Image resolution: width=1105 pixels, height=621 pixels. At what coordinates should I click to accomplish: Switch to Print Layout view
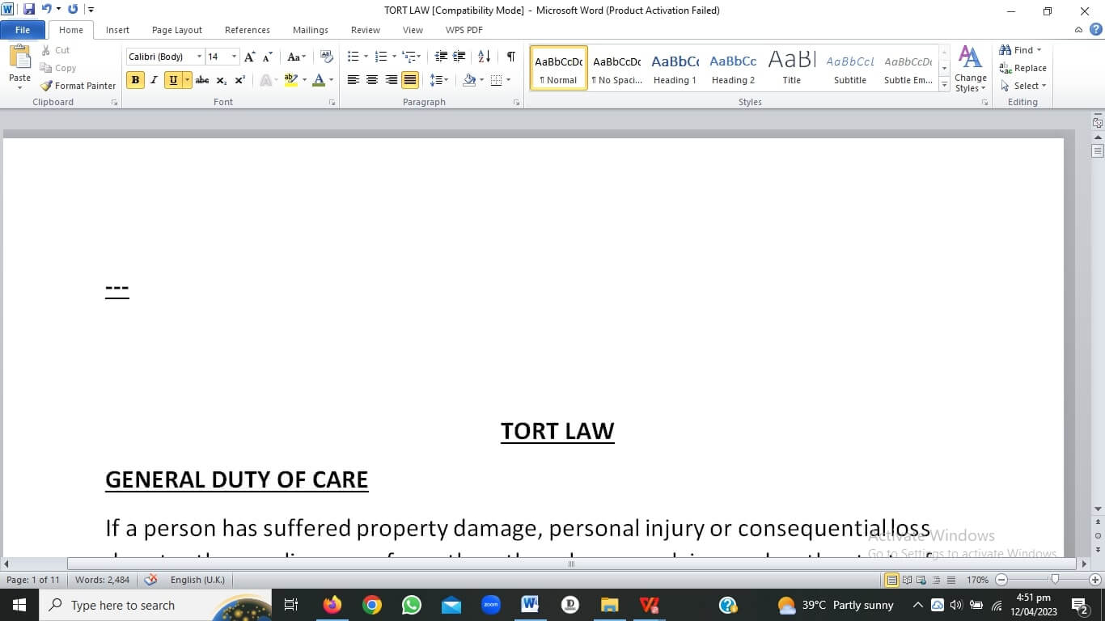pos(891,580)
